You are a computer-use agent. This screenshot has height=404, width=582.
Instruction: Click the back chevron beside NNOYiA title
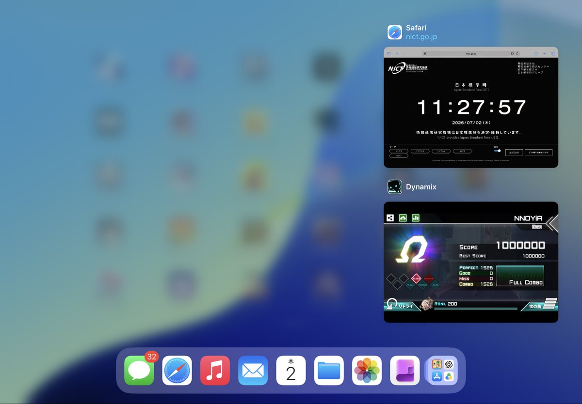[x=552, y=223]
